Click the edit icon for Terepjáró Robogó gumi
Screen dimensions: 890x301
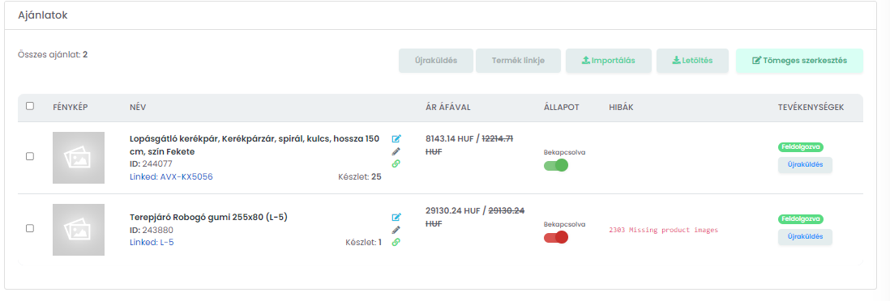tap(396, 217)
